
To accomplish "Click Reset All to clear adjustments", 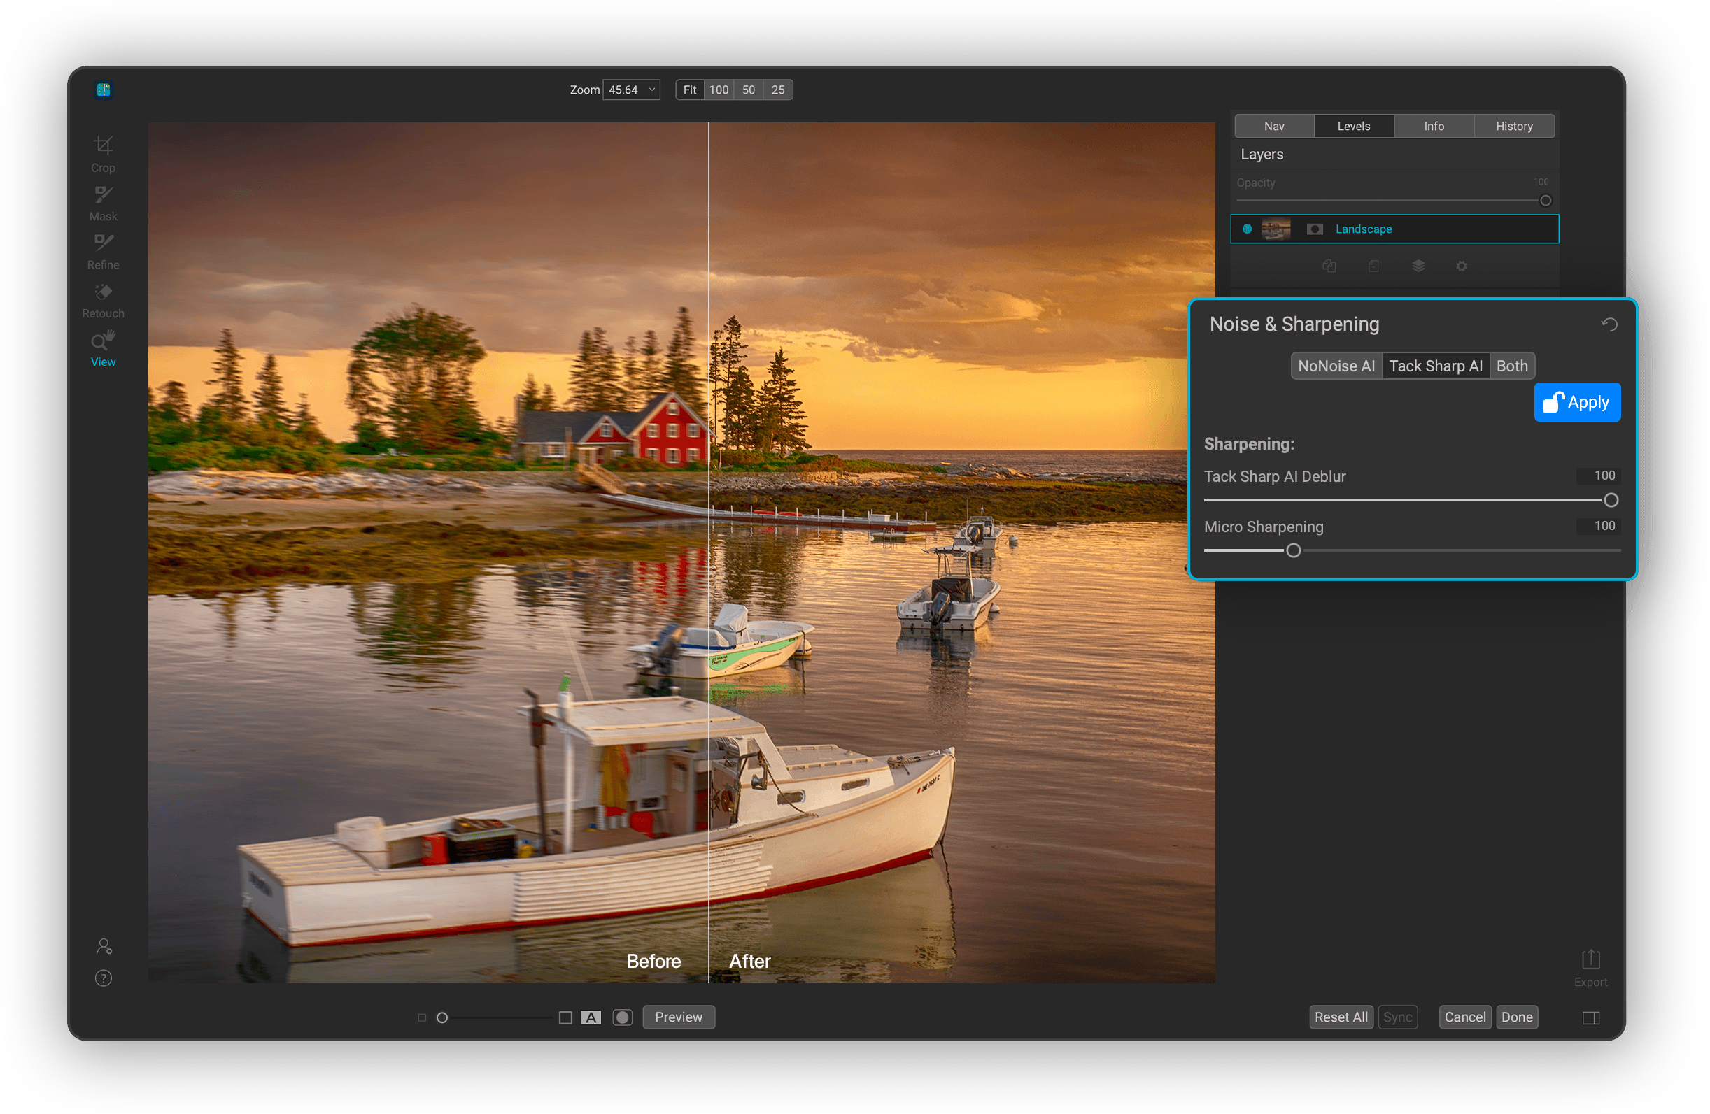I will (1341, 1016).
